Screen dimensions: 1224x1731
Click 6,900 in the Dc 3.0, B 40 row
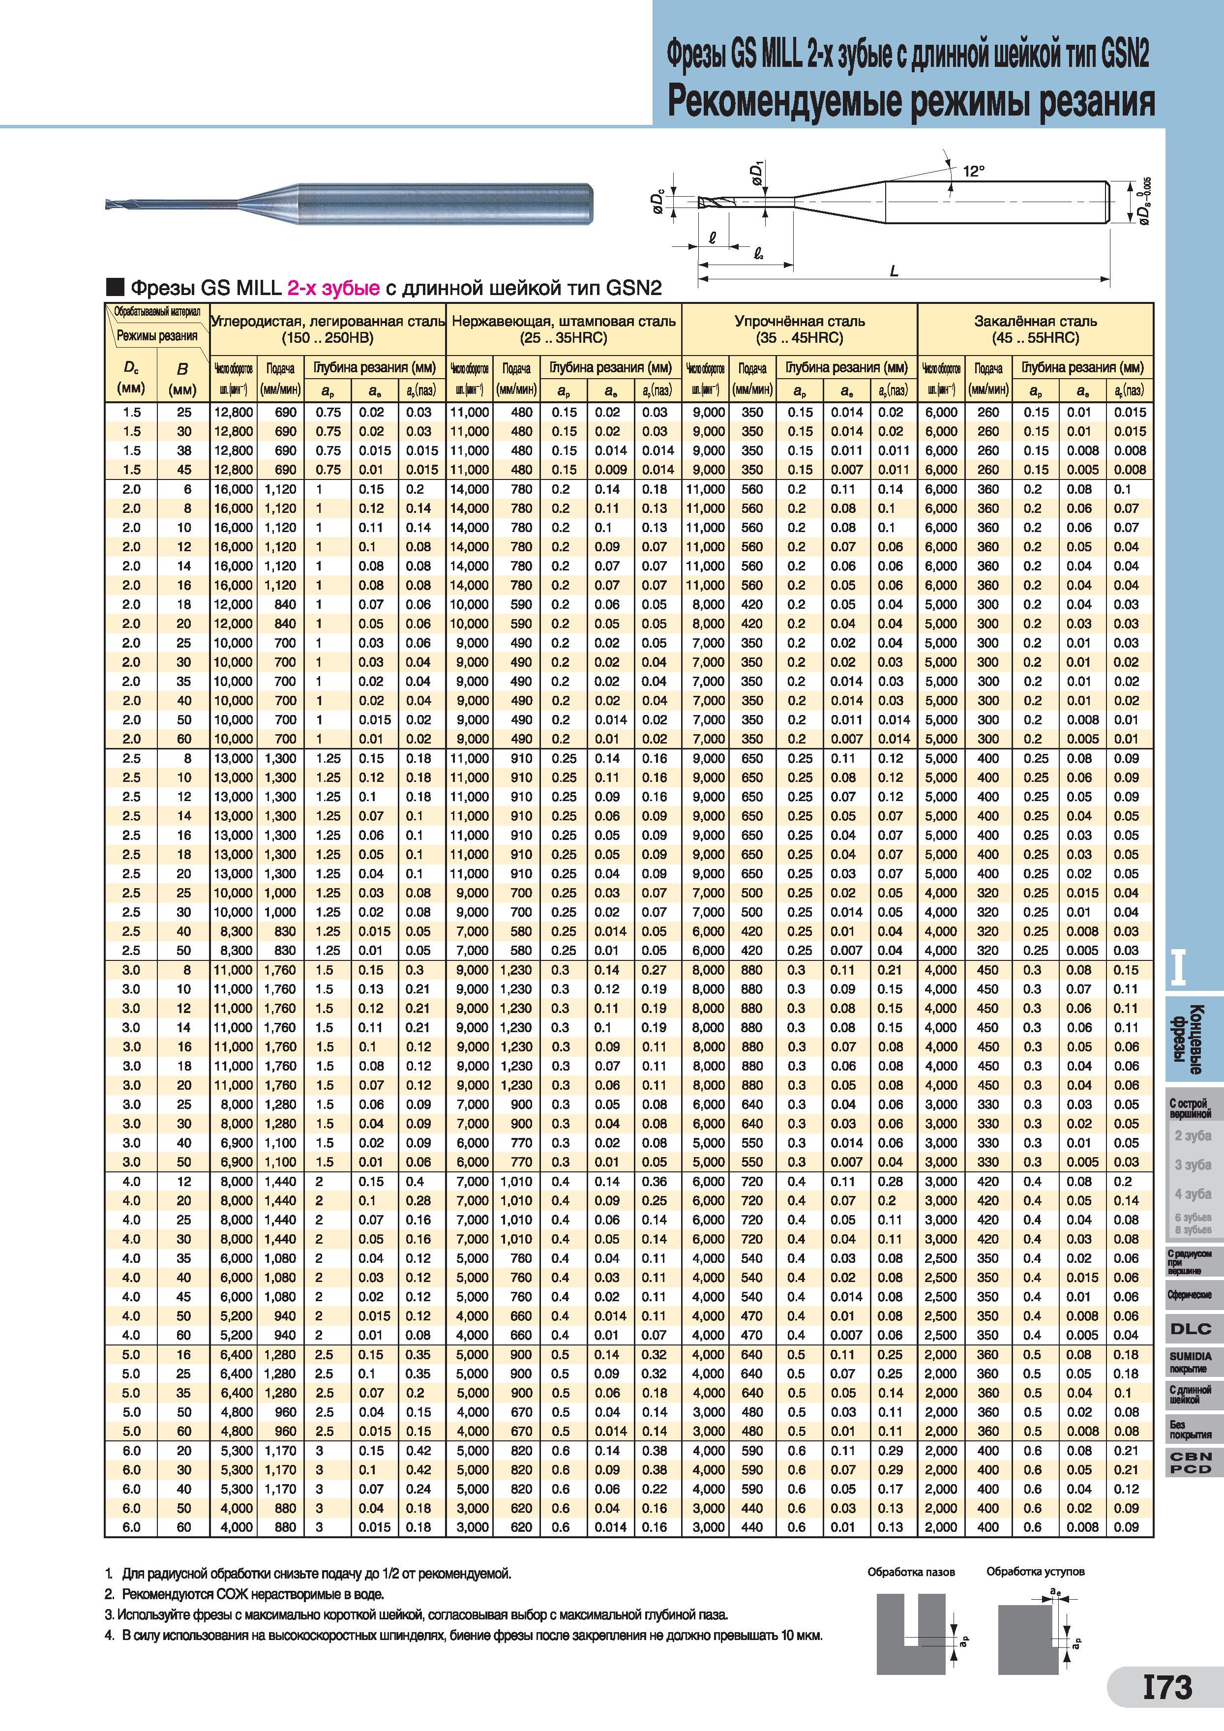[237, 1143]
